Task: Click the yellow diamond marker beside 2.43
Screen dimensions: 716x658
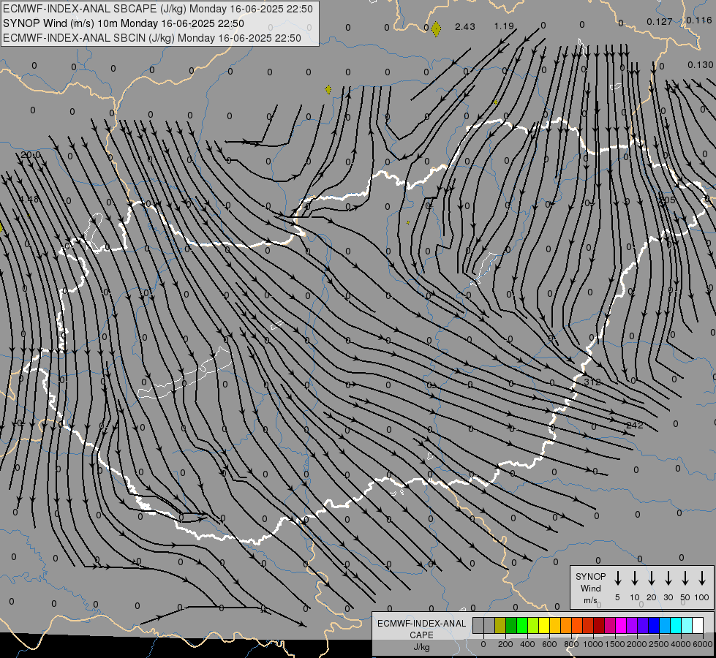Action: (436, 29)
